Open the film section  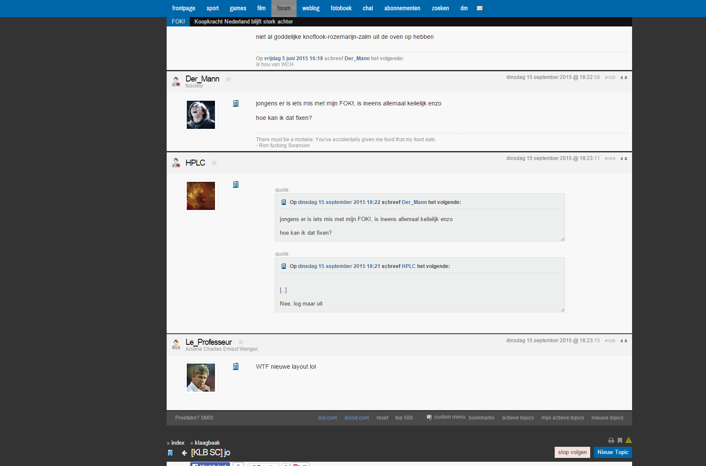[x=262, y=8]
